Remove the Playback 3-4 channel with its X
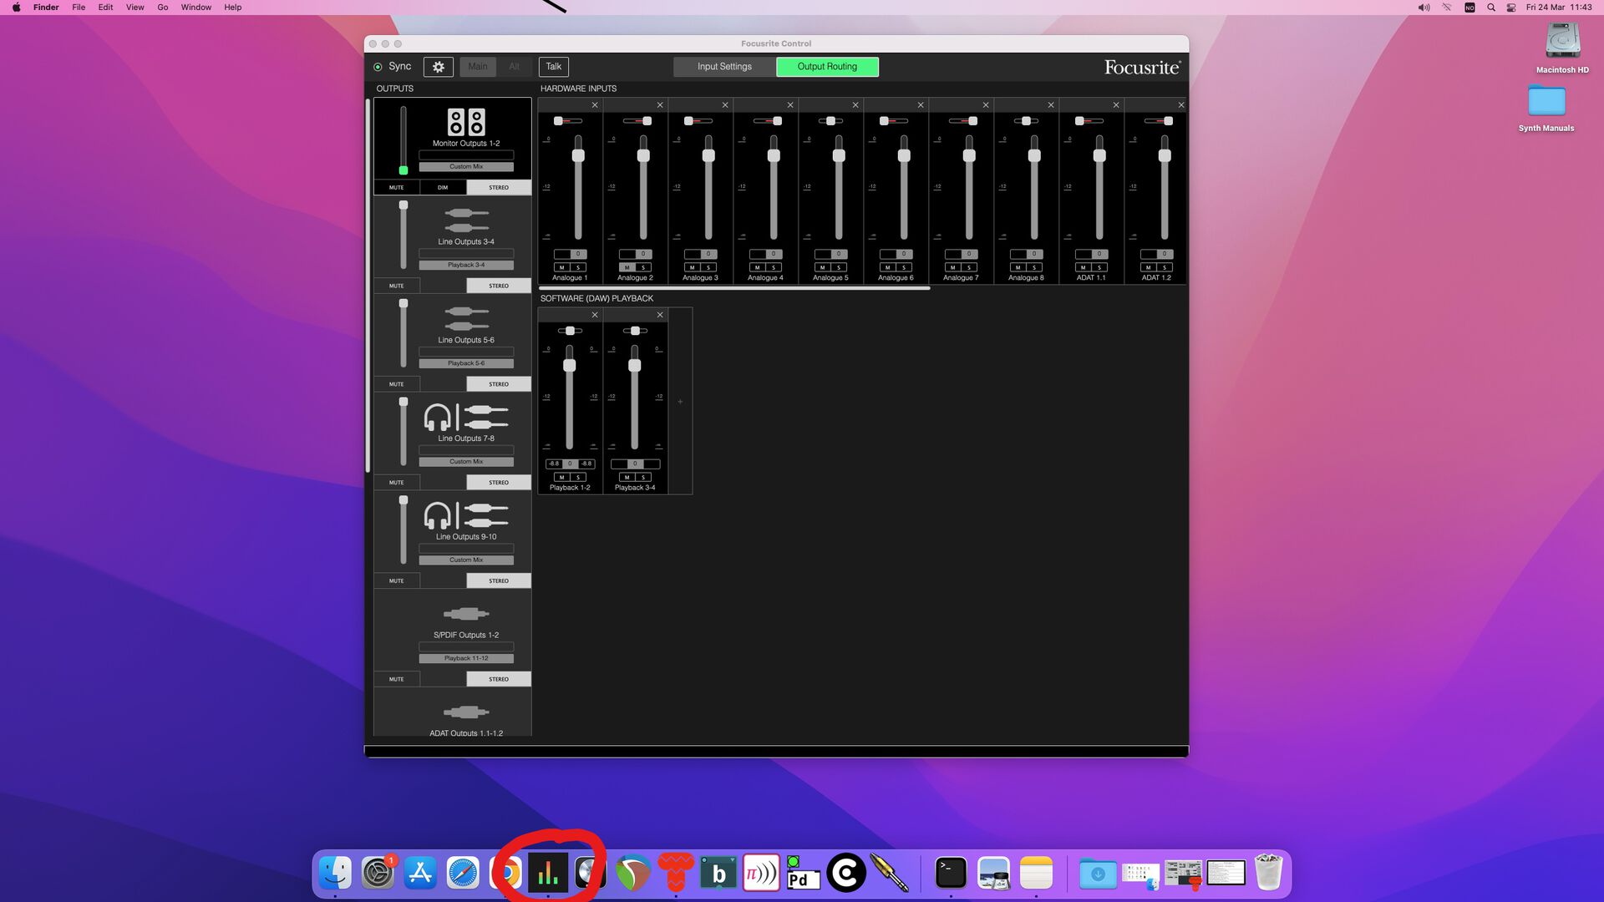1604x902 pixels. [x=660, y=315]
